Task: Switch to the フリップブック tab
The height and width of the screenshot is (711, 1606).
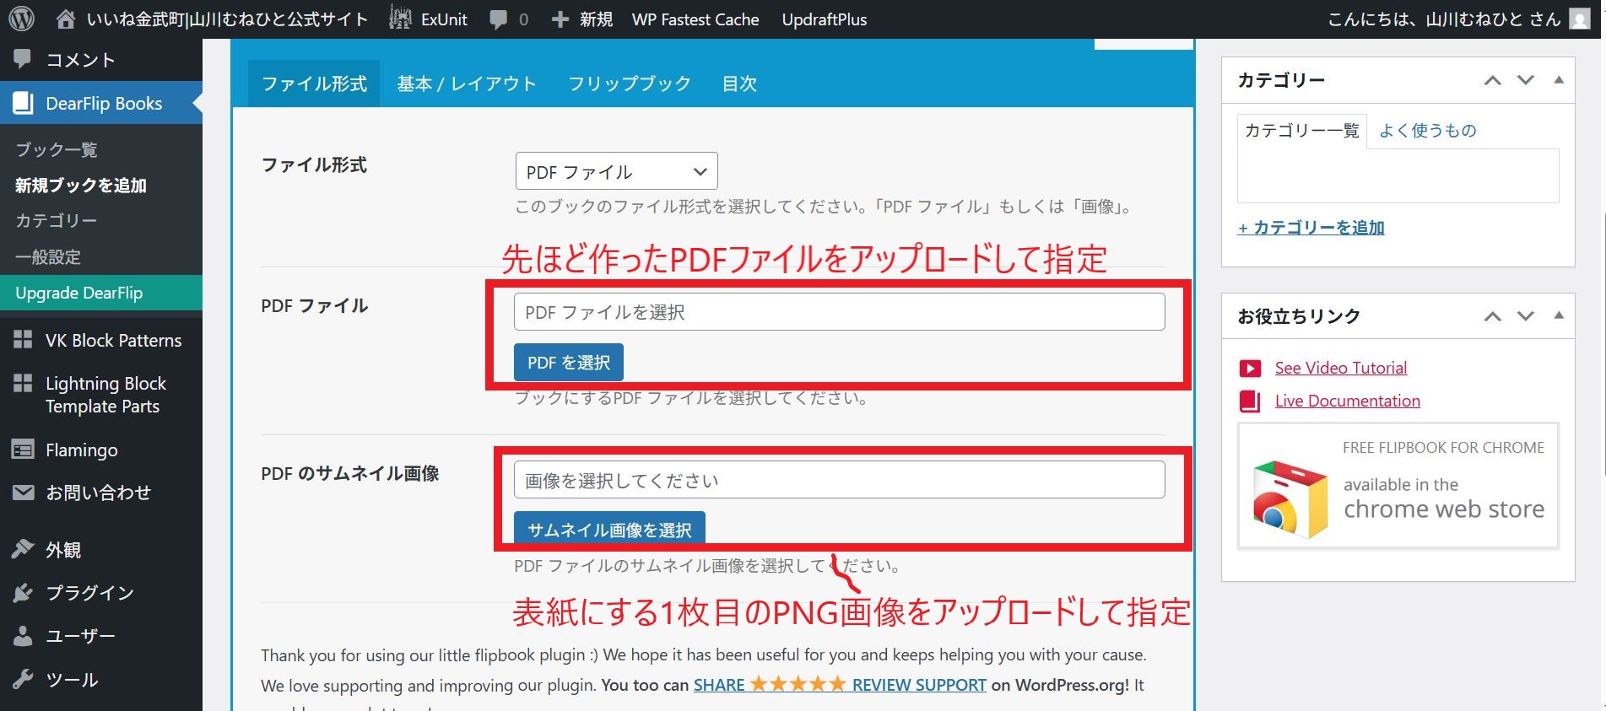Action: tap(629, 83)
